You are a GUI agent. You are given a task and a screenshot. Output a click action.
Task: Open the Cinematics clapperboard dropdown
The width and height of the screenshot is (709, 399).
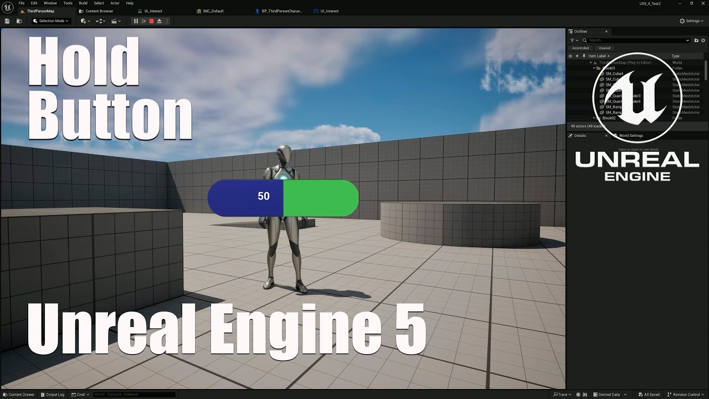coord(116,21)
